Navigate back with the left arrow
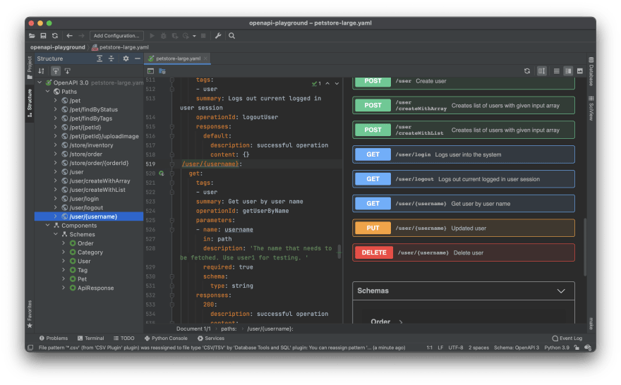 pos(69,36)
